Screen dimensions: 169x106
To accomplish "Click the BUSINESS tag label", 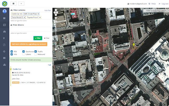I will (16, 82).
